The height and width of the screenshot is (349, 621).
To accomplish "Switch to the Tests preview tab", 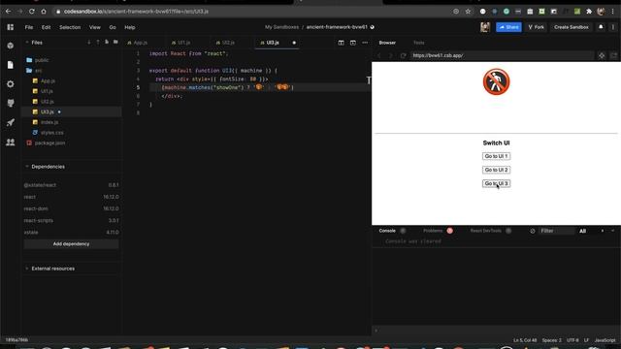I will tap(418, 43).
